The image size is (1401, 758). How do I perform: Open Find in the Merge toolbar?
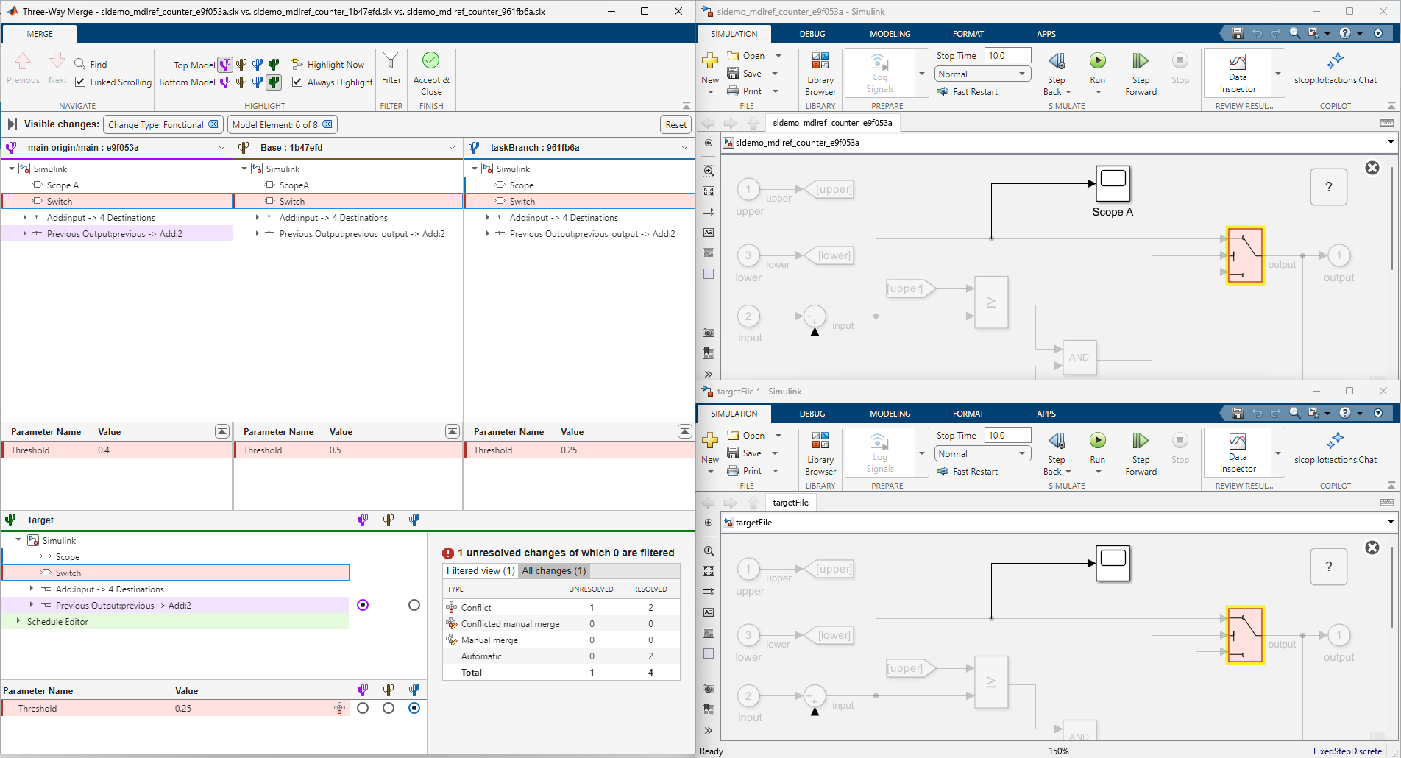click(91, 64)
